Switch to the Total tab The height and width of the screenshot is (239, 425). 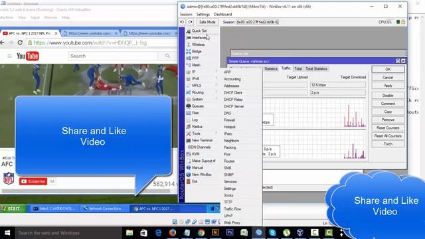click(x=298, y=68)
